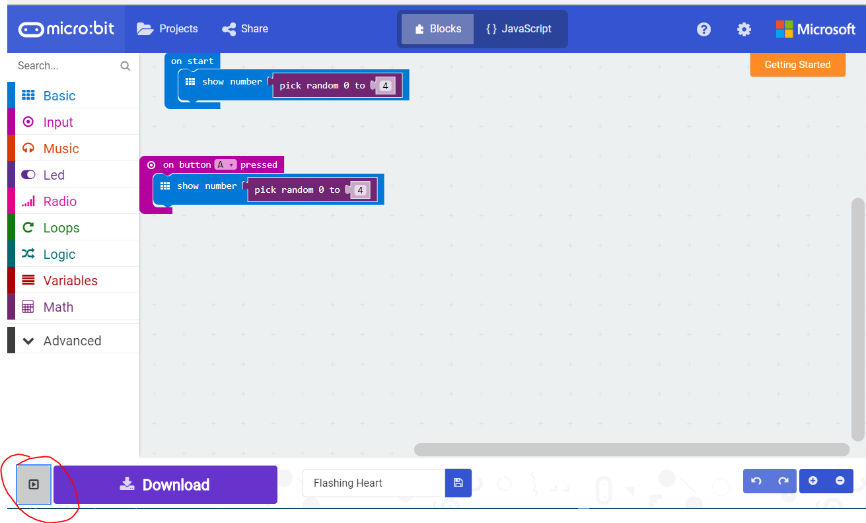
Task: Open the Led blocks category
Action: point(54,174)
